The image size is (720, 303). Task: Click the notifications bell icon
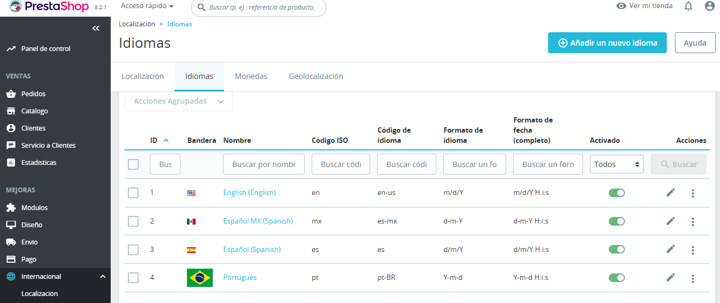[x=688, y=6]
